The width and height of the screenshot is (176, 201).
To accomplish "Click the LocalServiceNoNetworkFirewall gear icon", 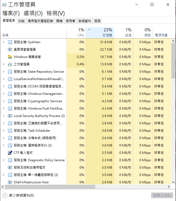I will tap(10, 79).
